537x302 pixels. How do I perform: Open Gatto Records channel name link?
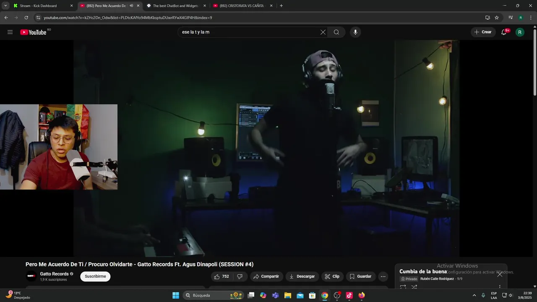click(54, 274)
